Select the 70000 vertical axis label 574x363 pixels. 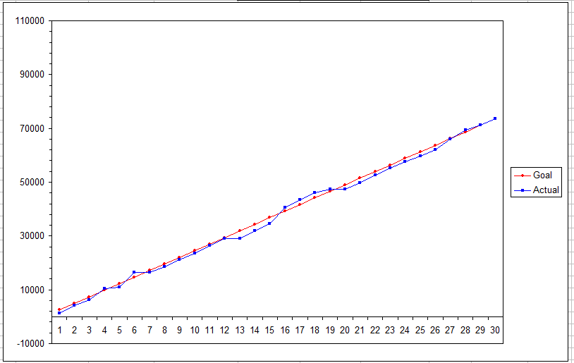[x=31, y=129]
